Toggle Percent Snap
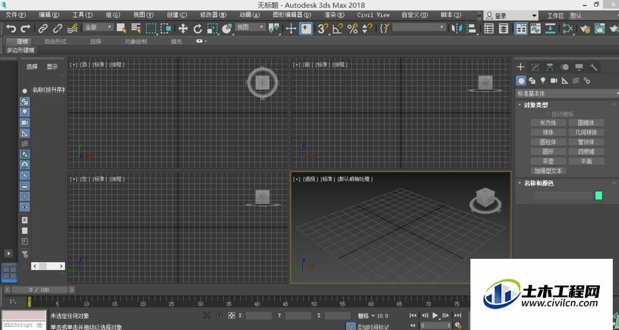The width and height of the screenshot is (619, 330). point(352,28)
